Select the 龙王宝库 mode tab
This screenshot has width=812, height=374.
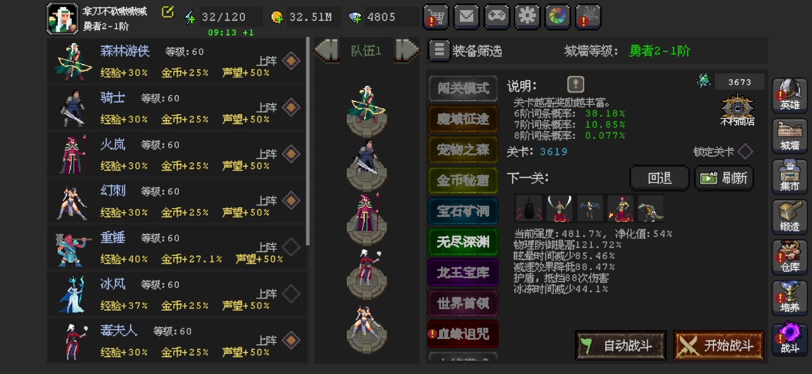(463, 273)
